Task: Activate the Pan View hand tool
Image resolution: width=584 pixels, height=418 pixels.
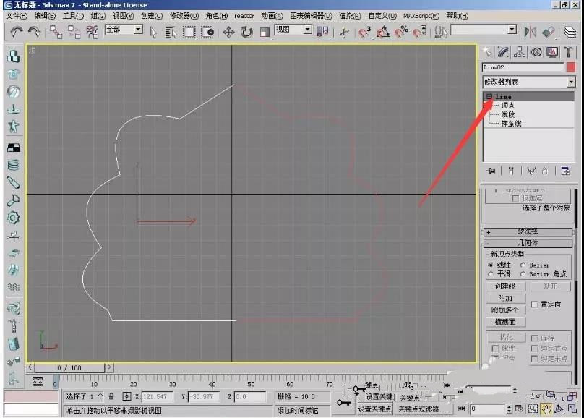Action: (546, 409)
